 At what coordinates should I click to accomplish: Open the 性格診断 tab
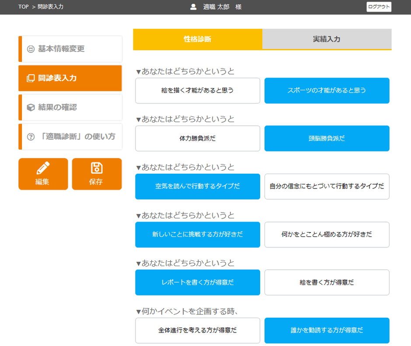pyautogui.click(x=198, y=39)
